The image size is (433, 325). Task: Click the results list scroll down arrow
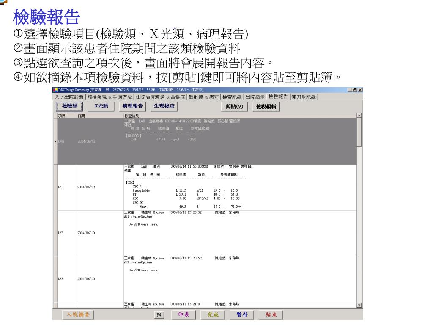pos(359,305)
